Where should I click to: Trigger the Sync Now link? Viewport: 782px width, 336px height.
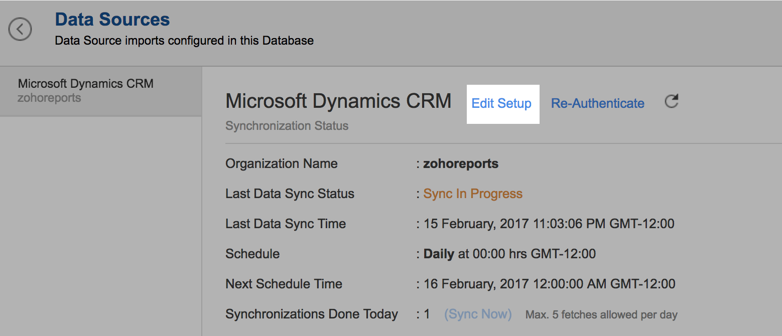click(x=478, y=314)
